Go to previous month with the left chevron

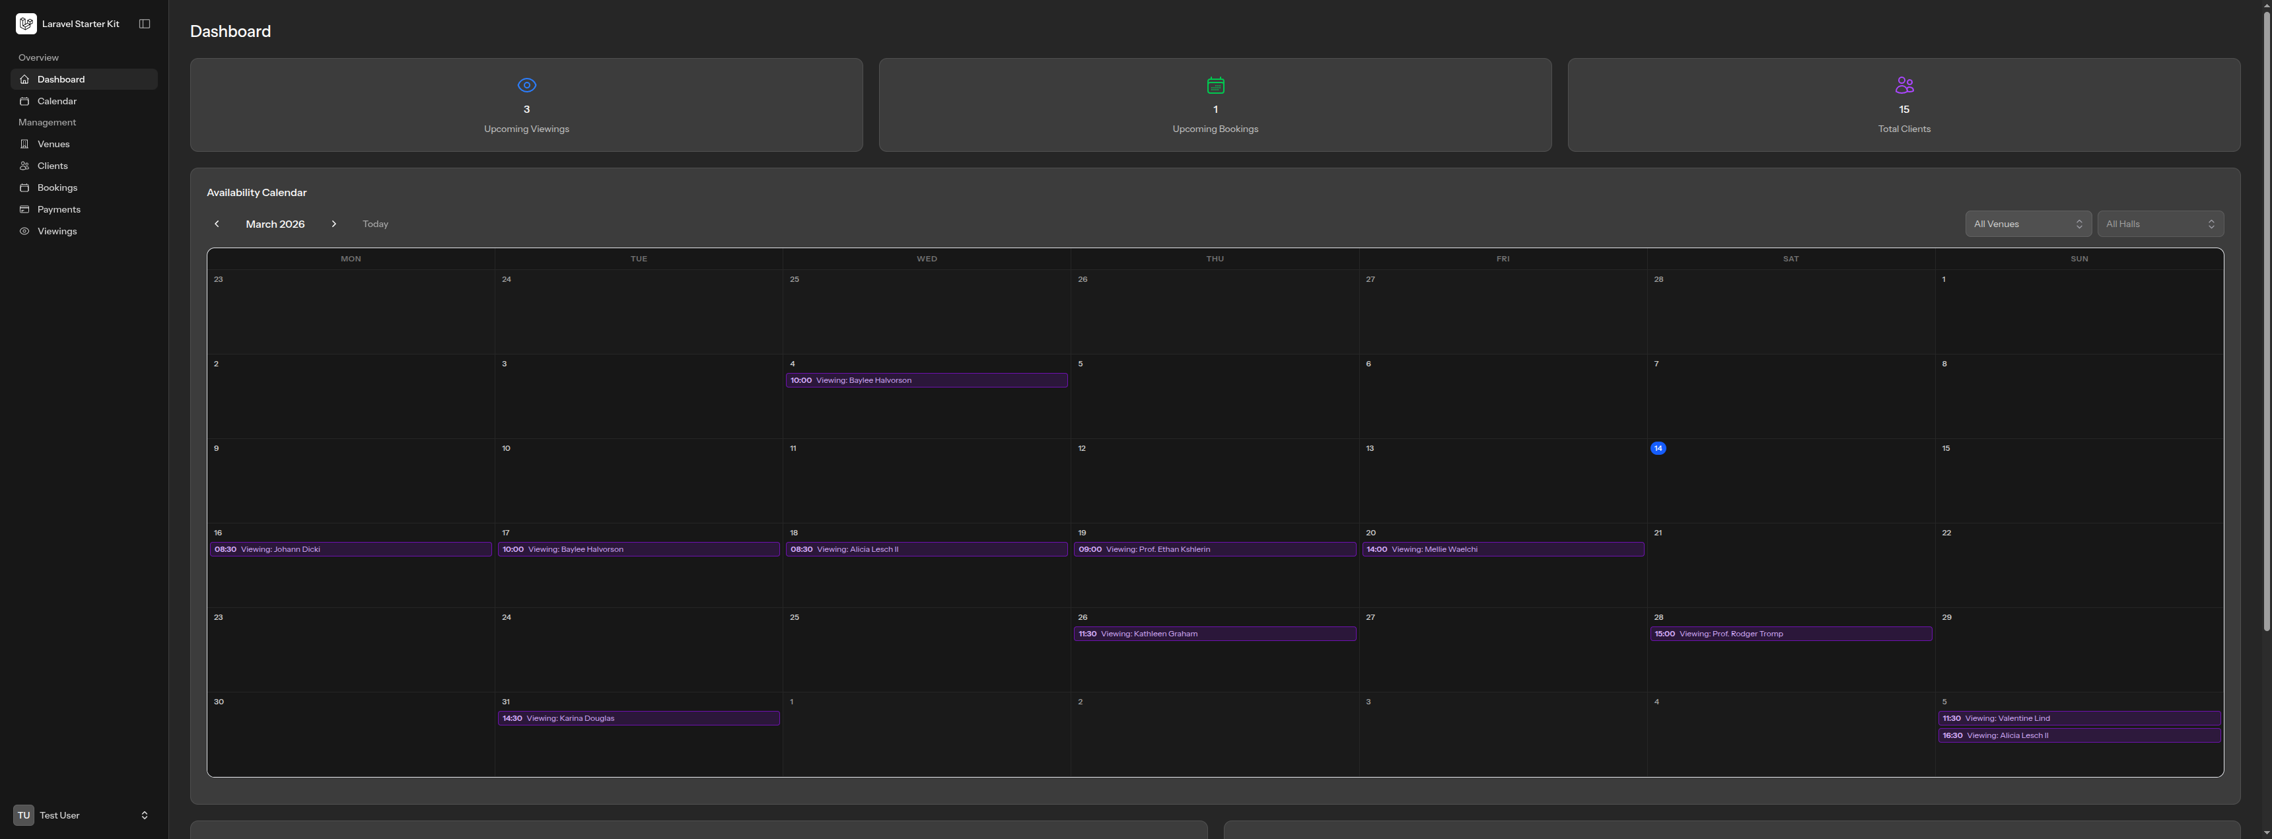click(217, 224)
